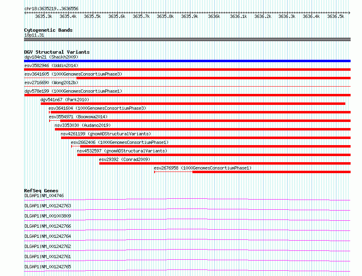Click the 3636.3k ruler tick label
Screen dimensions: 362x276
(287, 17)
